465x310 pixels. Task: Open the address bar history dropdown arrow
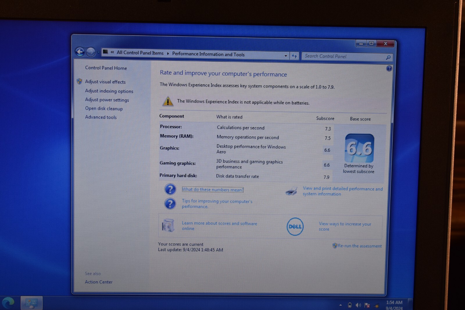click(286, 56)
